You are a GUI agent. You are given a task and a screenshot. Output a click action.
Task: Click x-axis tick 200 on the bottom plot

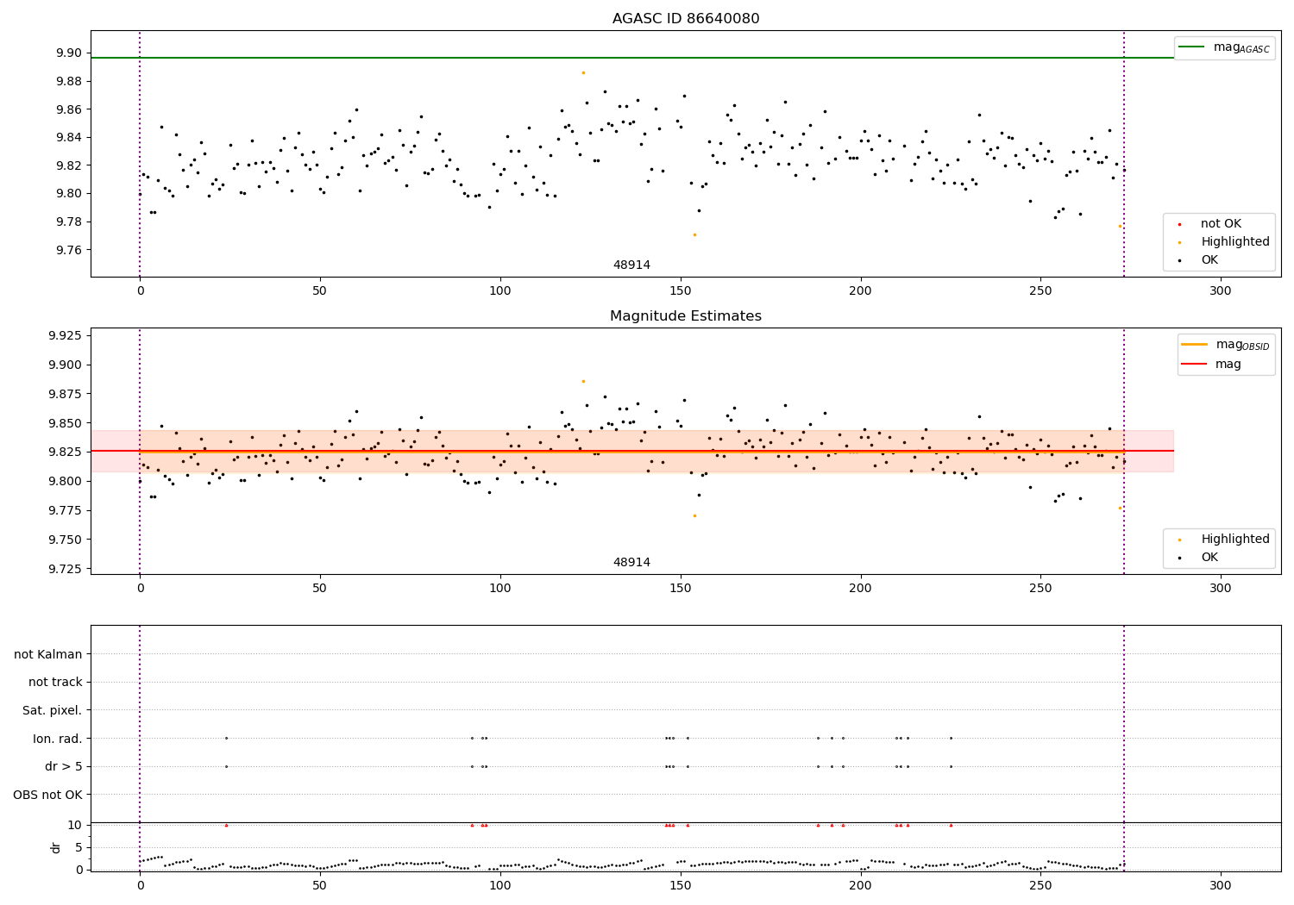pos(860,885)
